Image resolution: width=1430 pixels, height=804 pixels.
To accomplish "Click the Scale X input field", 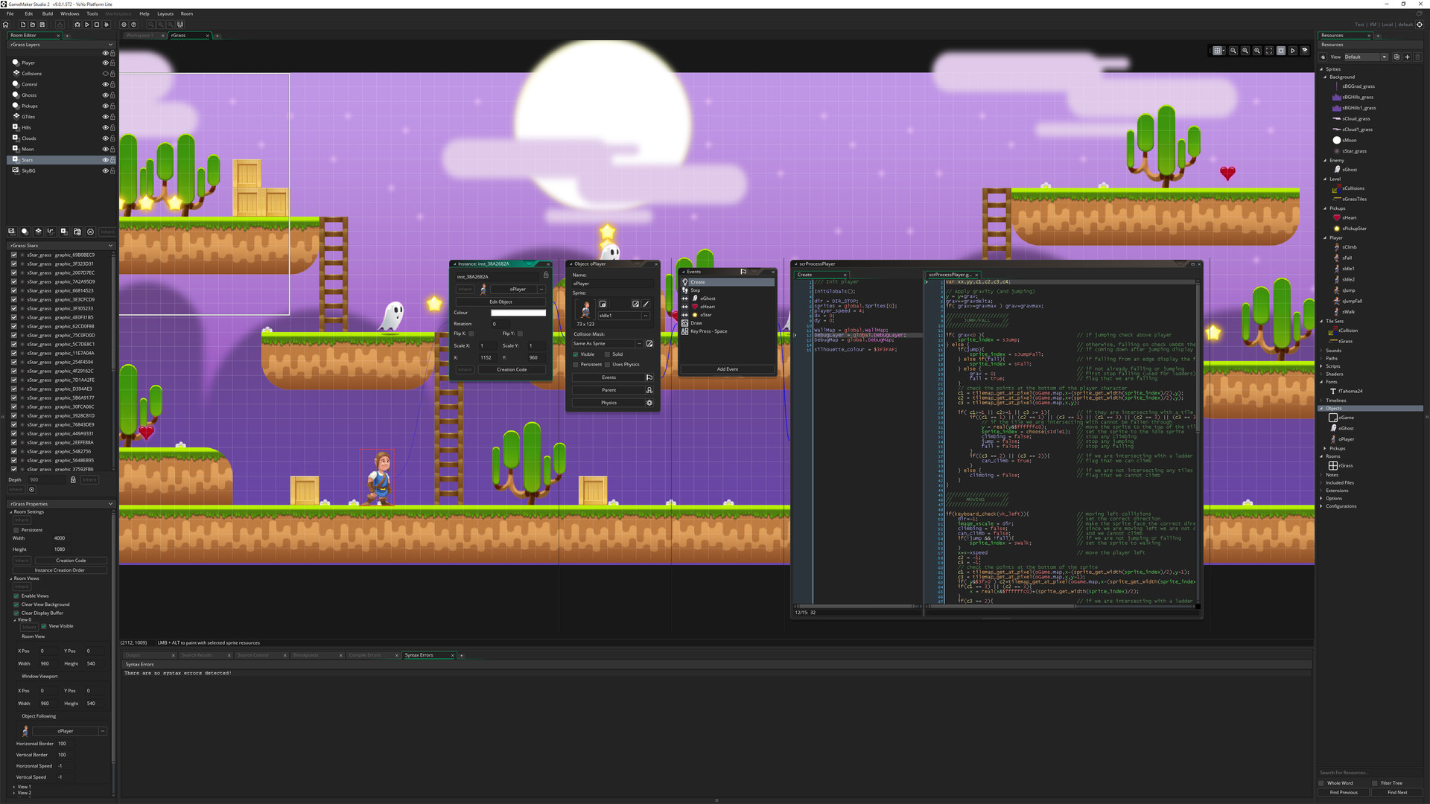I will [x=484, y=344].
